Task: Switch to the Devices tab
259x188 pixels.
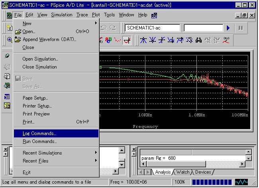Action: 203,172
